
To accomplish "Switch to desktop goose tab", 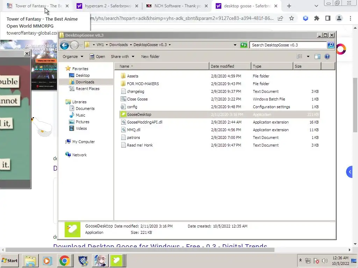I will 247,6.
